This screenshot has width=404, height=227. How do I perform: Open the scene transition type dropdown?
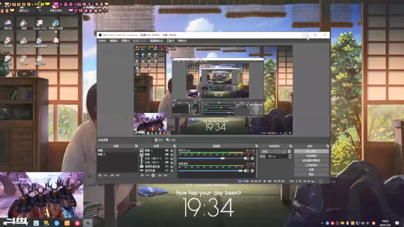(273, 151)
